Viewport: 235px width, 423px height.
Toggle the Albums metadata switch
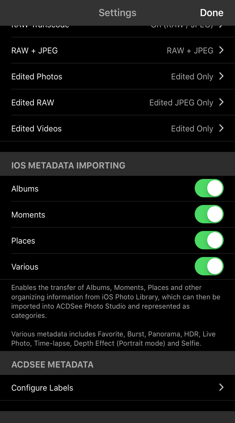pyautogui.click(x=209, y=188)
